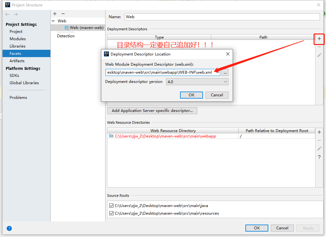This screenshot has width=326, height=237.
Task: Click the remove facet minus icon
Action: pyautogui.click(x=63, y=14)
